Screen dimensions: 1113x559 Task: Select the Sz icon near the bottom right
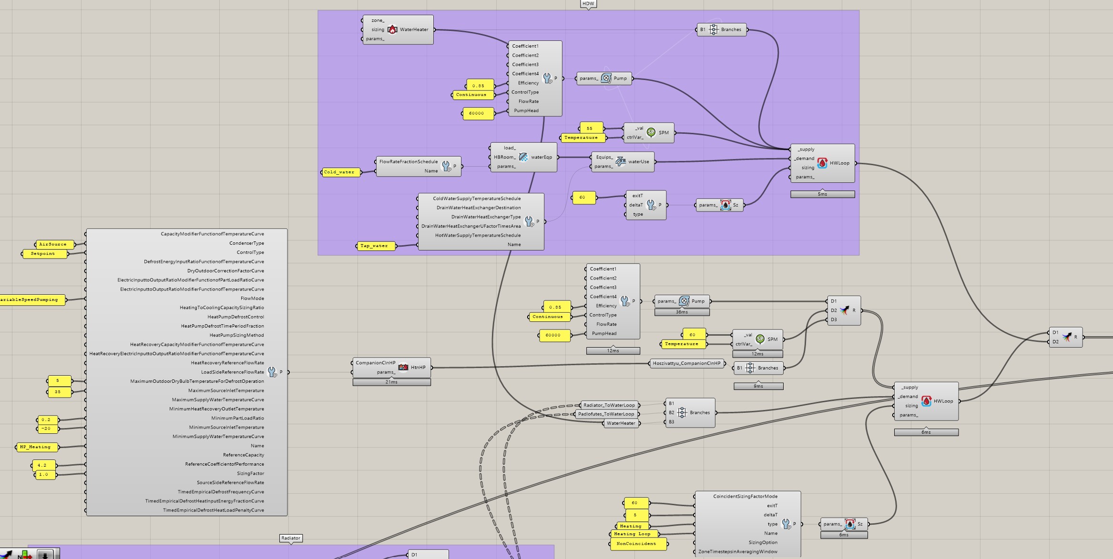[x=850, y=524]
